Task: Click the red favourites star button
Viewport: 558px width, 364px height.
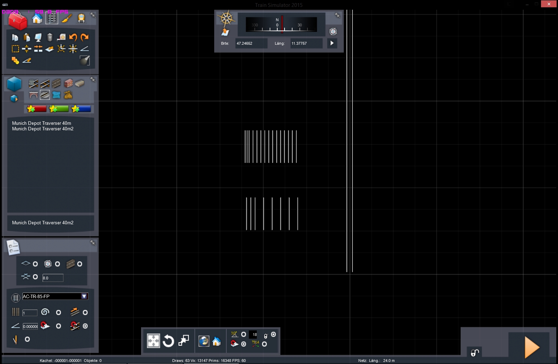Action: (37, 109)
